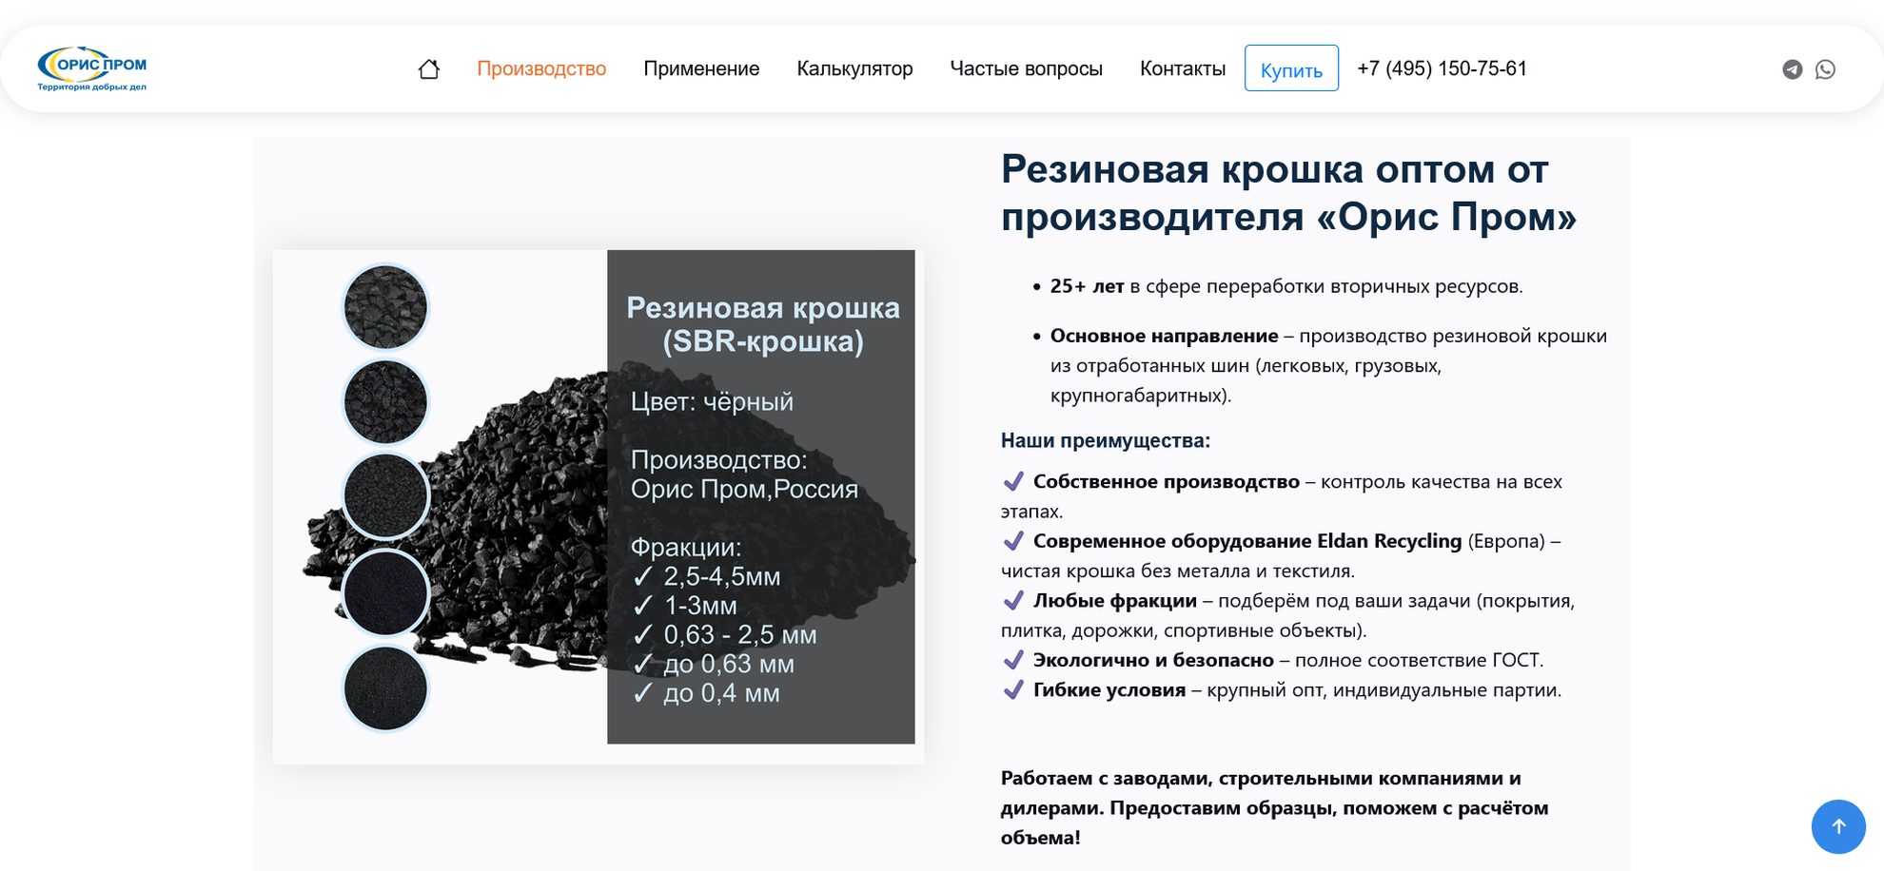
Task: Open the WhatsApp messenger icon
Action: coord(1825,69)
